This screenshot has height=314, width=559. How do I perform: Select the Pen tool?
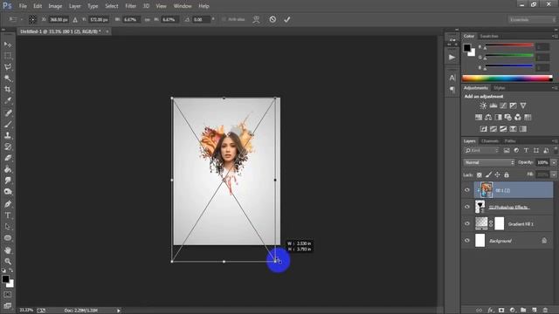tap(8, 204)
